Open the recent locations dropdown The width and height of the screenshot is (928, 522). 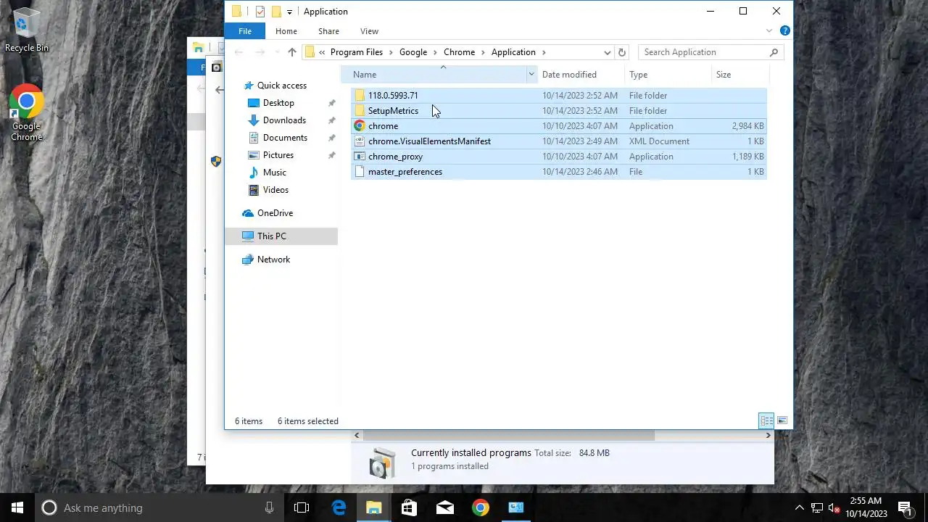[276, 52]
